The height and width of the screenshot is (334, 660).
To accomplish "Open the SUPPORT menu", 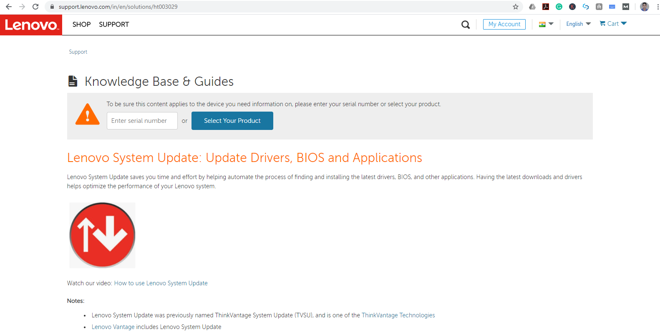I will [x=114, y=25].
